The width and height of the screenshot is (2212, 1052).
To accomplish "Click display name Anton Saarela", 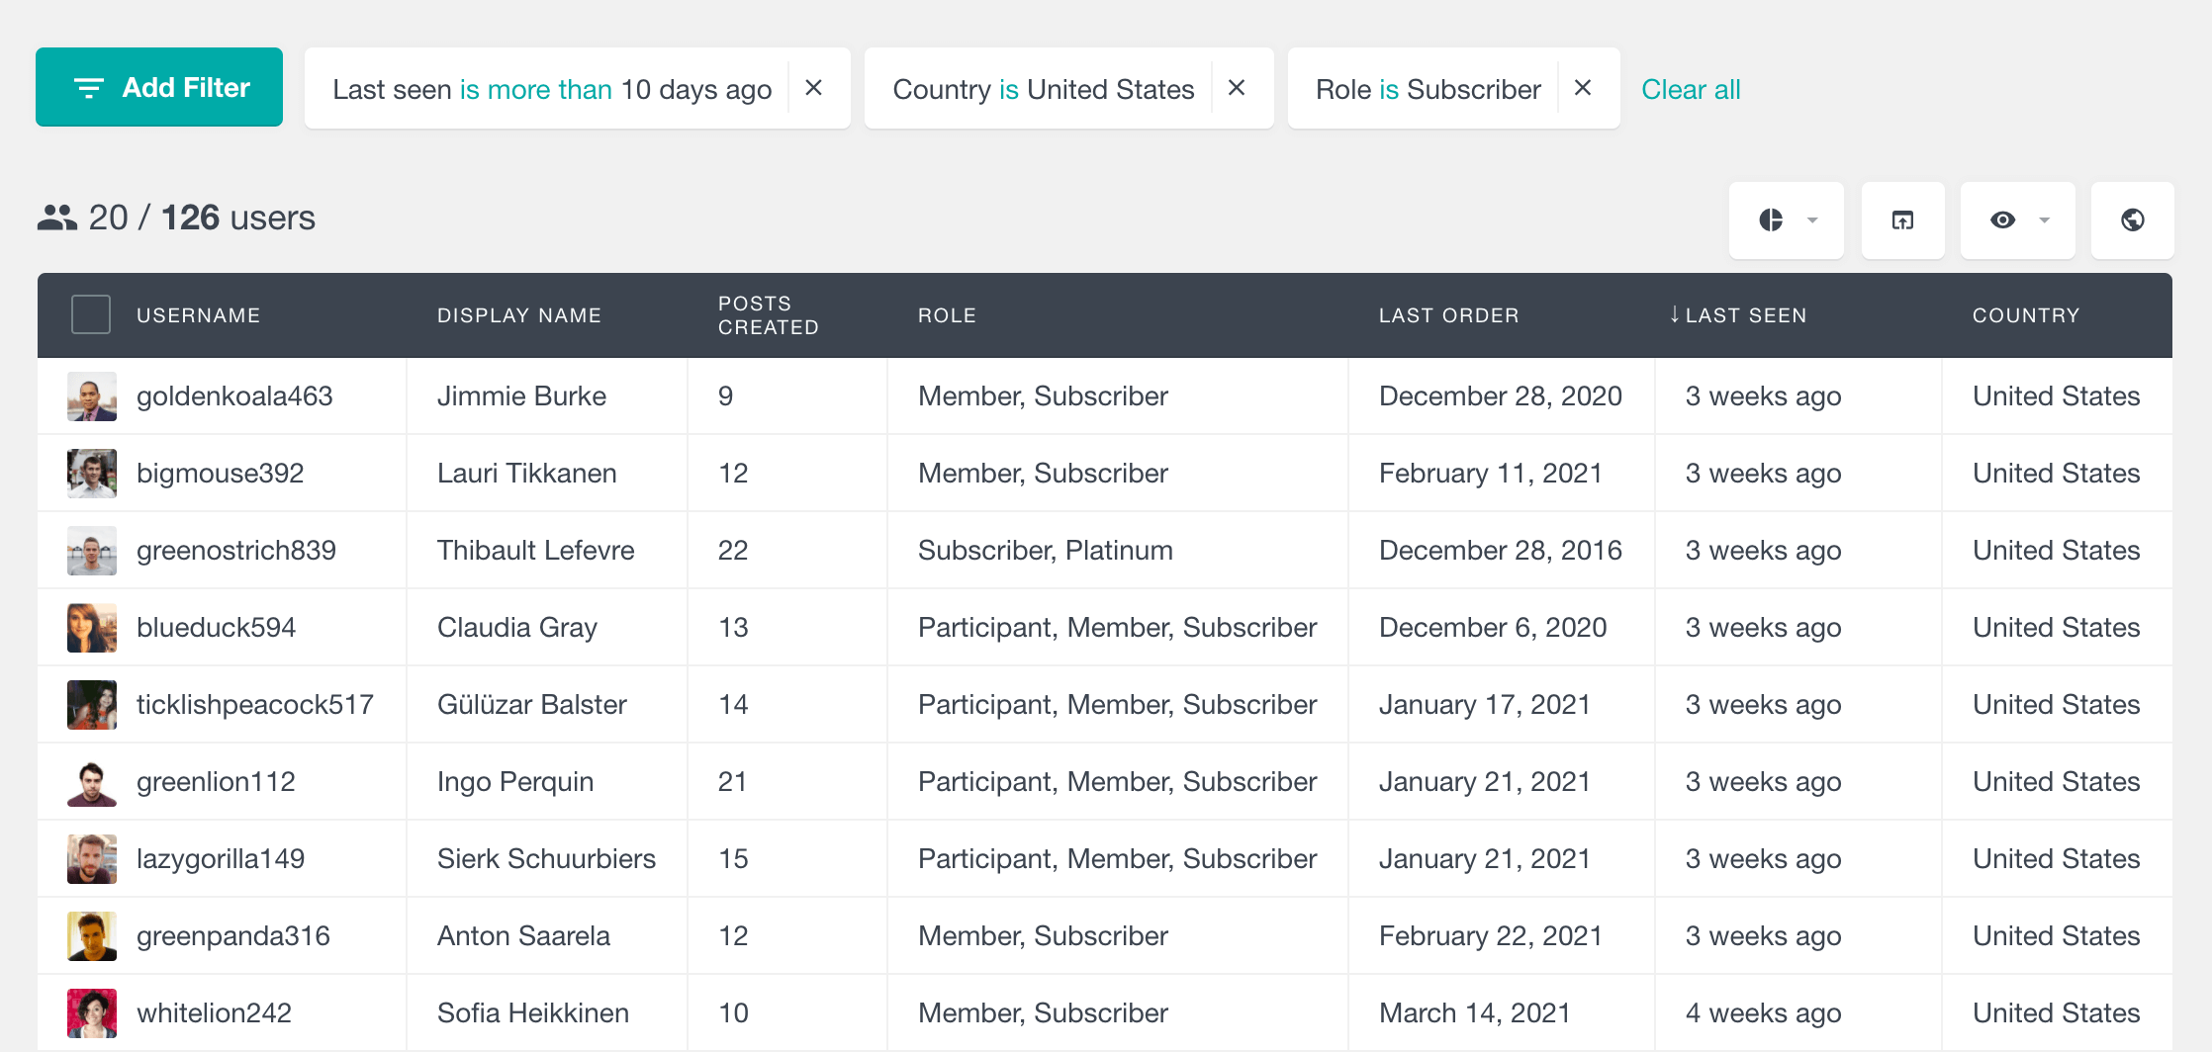I will 524,936.
